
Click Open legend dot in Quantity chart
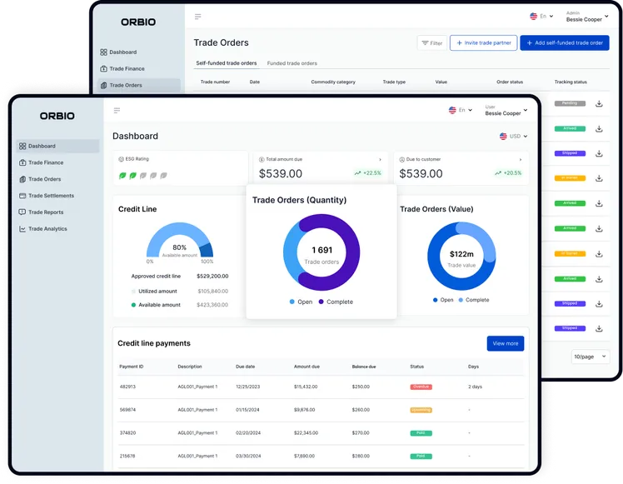click(292, 302)
